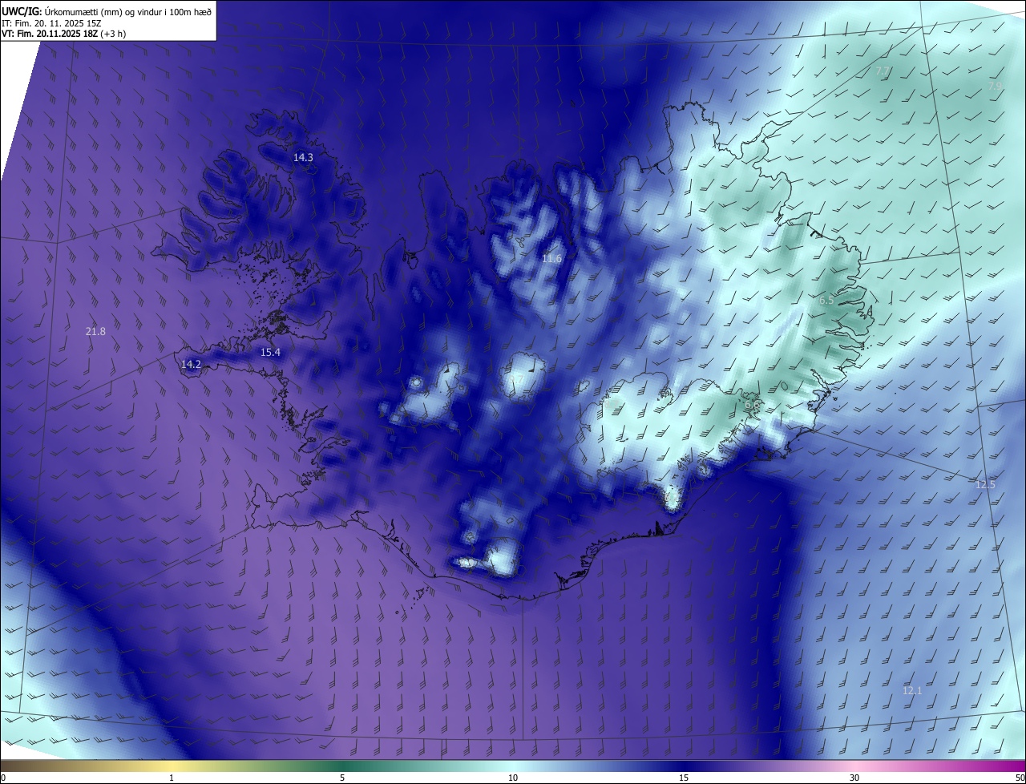The width and height of the screenshot is (1026, 784).
Task: Click the colorbar tick label '1'
Action: tap(172, 778)
